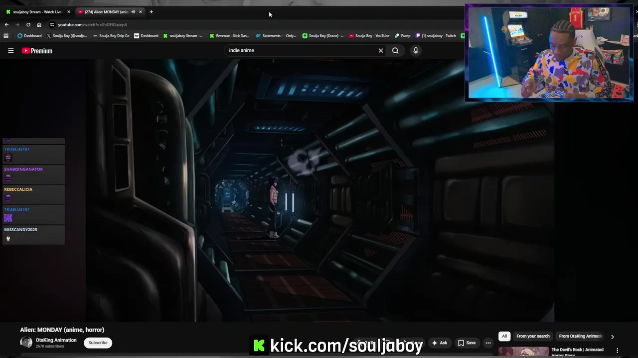Click the YouTube Premium logo
Image resolution: width=638 pixels, height=358 pixels.
(x=37, y=51)
